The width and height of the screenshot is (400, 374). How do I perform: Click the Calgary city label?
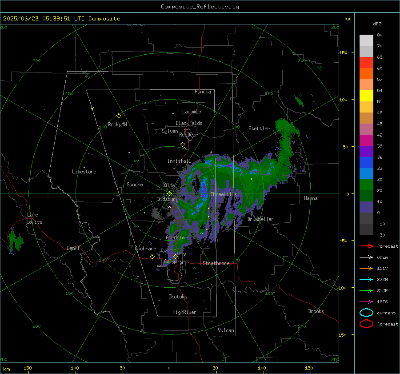(173, 261)
